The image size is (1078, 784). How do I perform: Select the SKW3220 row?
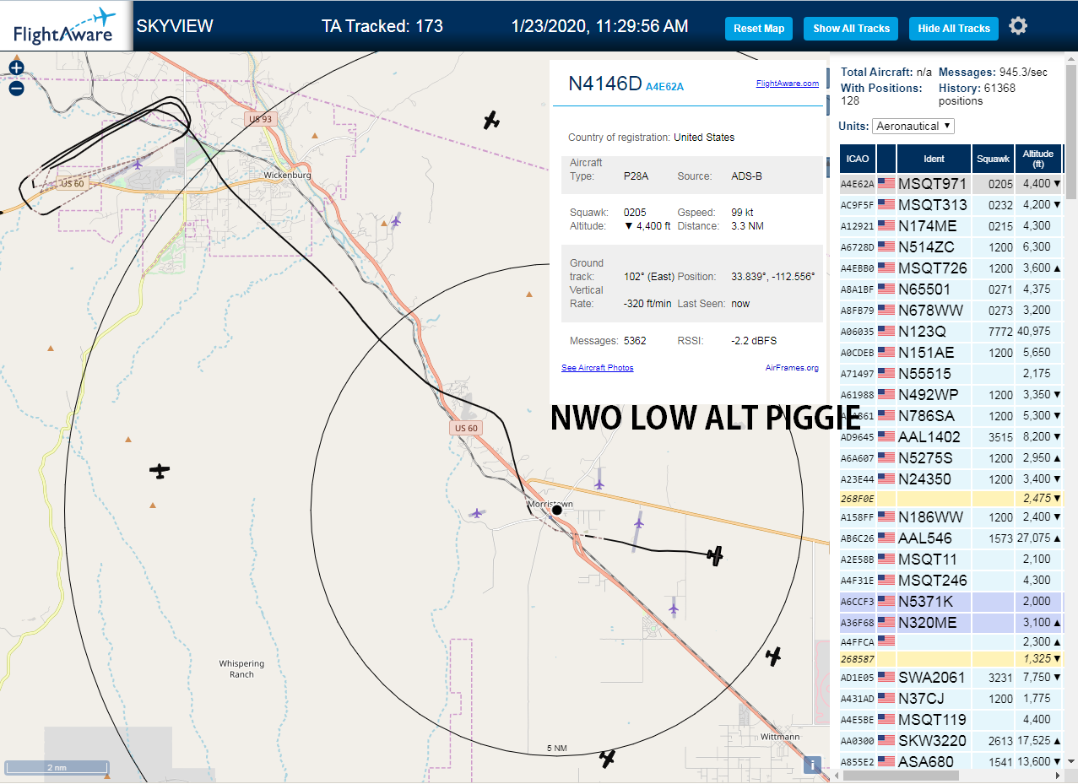click(x=951, y=740)
